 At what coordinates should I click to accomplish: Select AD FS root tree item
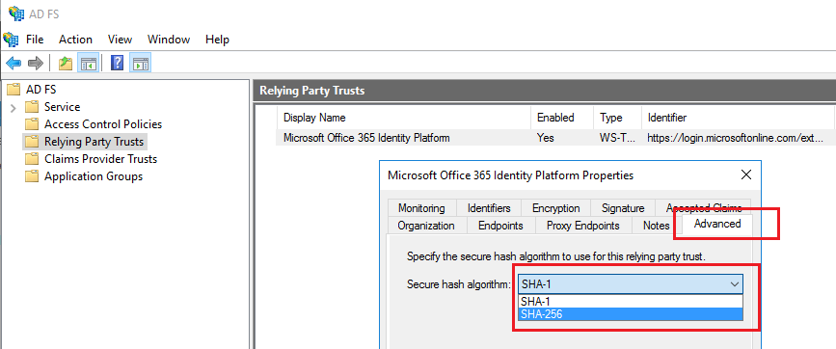[x=40, y=89]
